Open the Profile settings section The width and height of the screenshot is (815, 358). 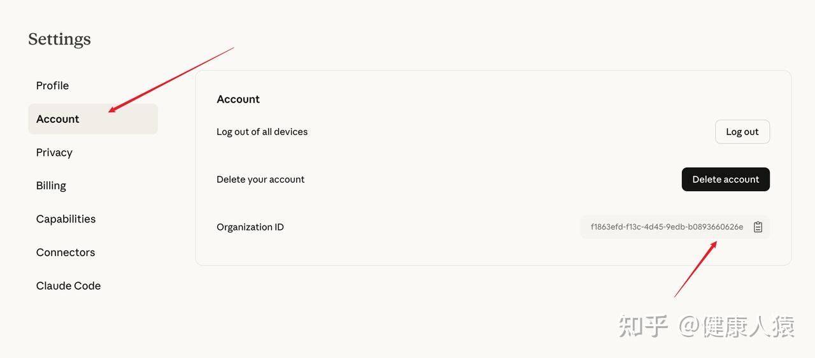pos(52,85)
